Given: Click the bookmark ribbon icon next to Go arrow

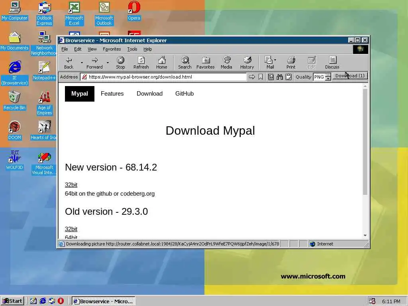Looking at the screenshot, I should [x=261, y=77].
